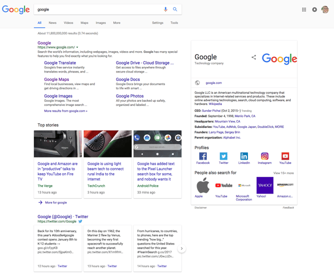The width and height of the screenshot is (334, 277).
Task: Click the large Google logo in knowledge panel
Action: pyautogui.click(x=279, y=58)
